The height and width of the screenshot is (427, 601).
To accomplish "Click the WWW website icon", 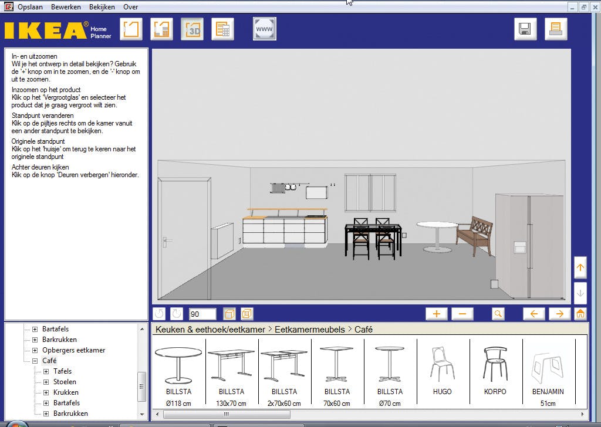I will click(x=264, y=29).
